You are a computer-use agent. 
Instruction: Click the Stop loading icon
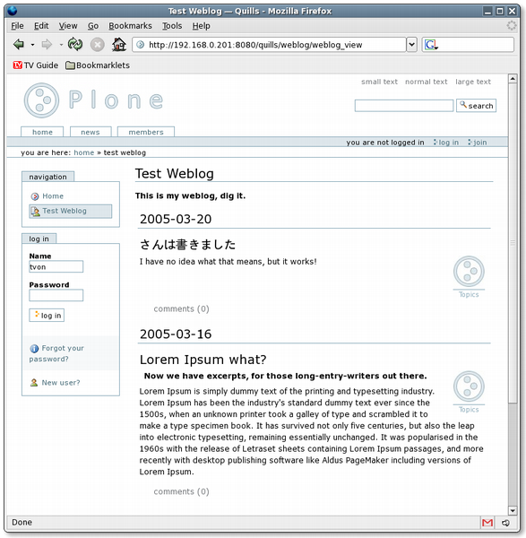(x=98, y=45)
